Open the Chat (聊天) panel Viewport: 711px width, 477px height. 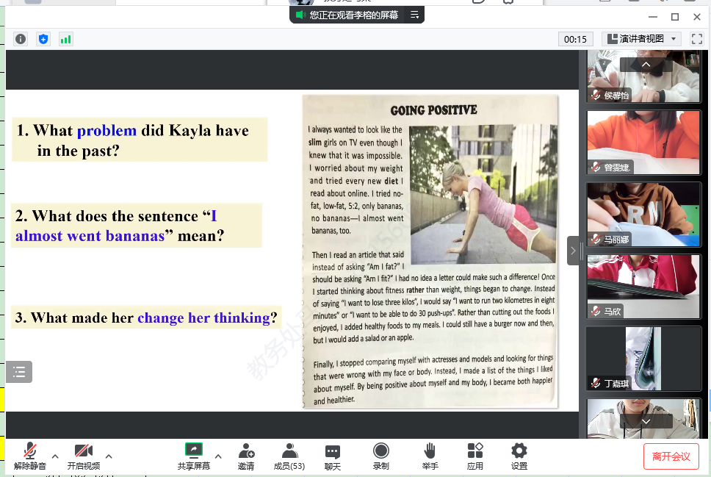point(333,456)
